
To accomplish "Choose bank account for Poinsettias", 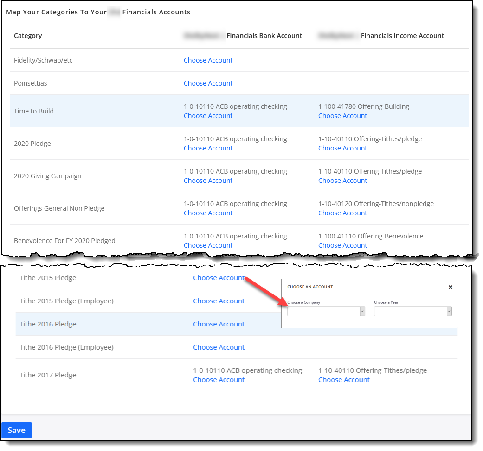I will point(208,83).
